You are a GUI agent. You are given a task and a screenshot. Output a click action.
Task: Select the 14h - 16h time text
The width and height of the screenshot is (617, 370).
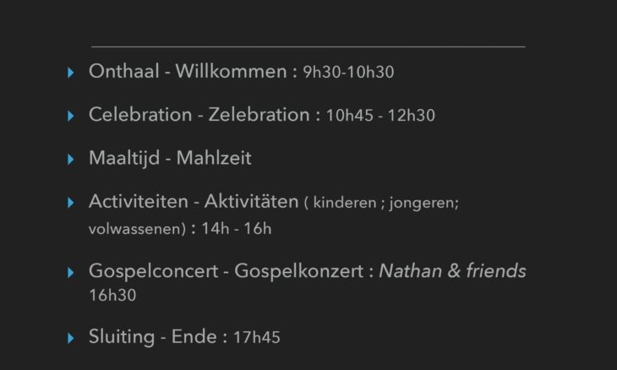click(237, 228)
